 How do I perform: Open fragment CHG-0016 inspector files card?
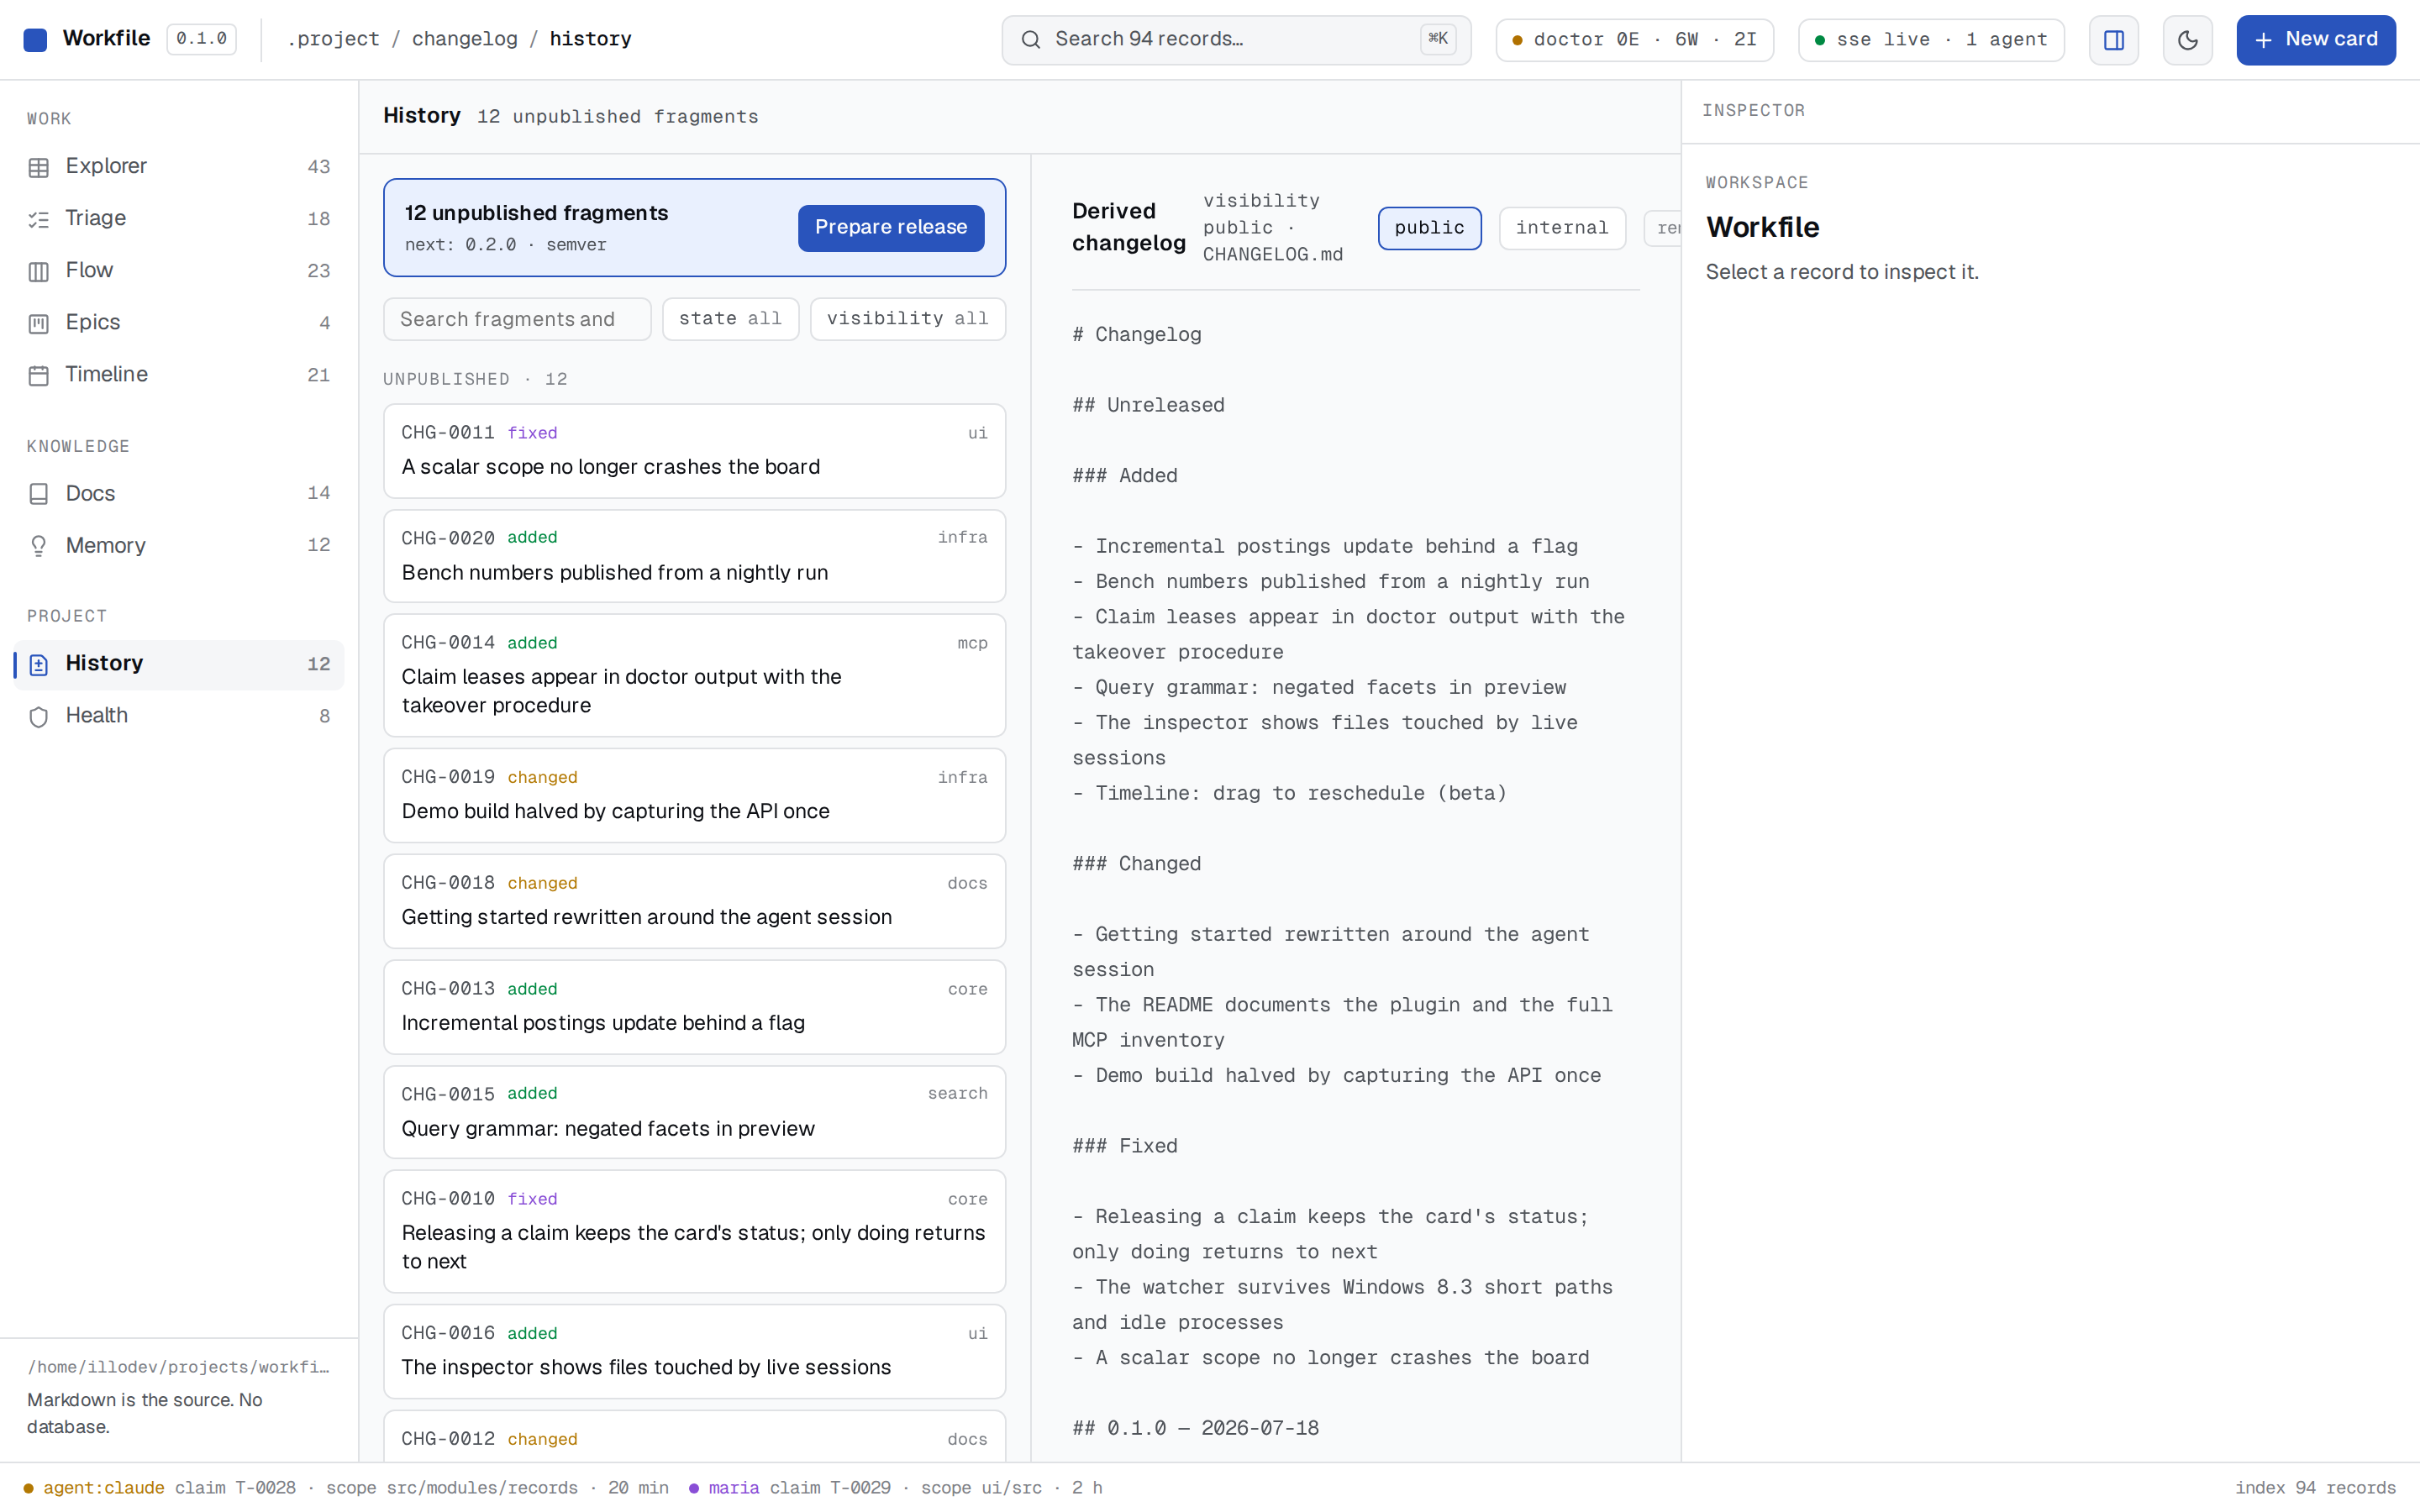click(694, 1351)
